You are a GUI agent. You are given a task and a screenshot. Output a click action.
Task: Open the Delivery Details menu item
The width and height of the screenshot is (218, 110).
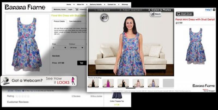(96, 4)
